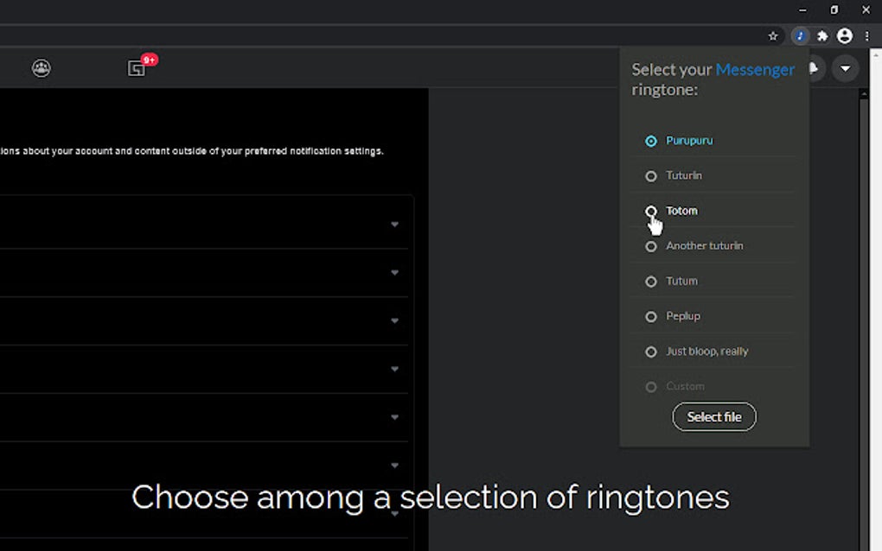Open the browser profile avatar icon
The height and width of the screenshot is (551, 882).
pos(845,35)
